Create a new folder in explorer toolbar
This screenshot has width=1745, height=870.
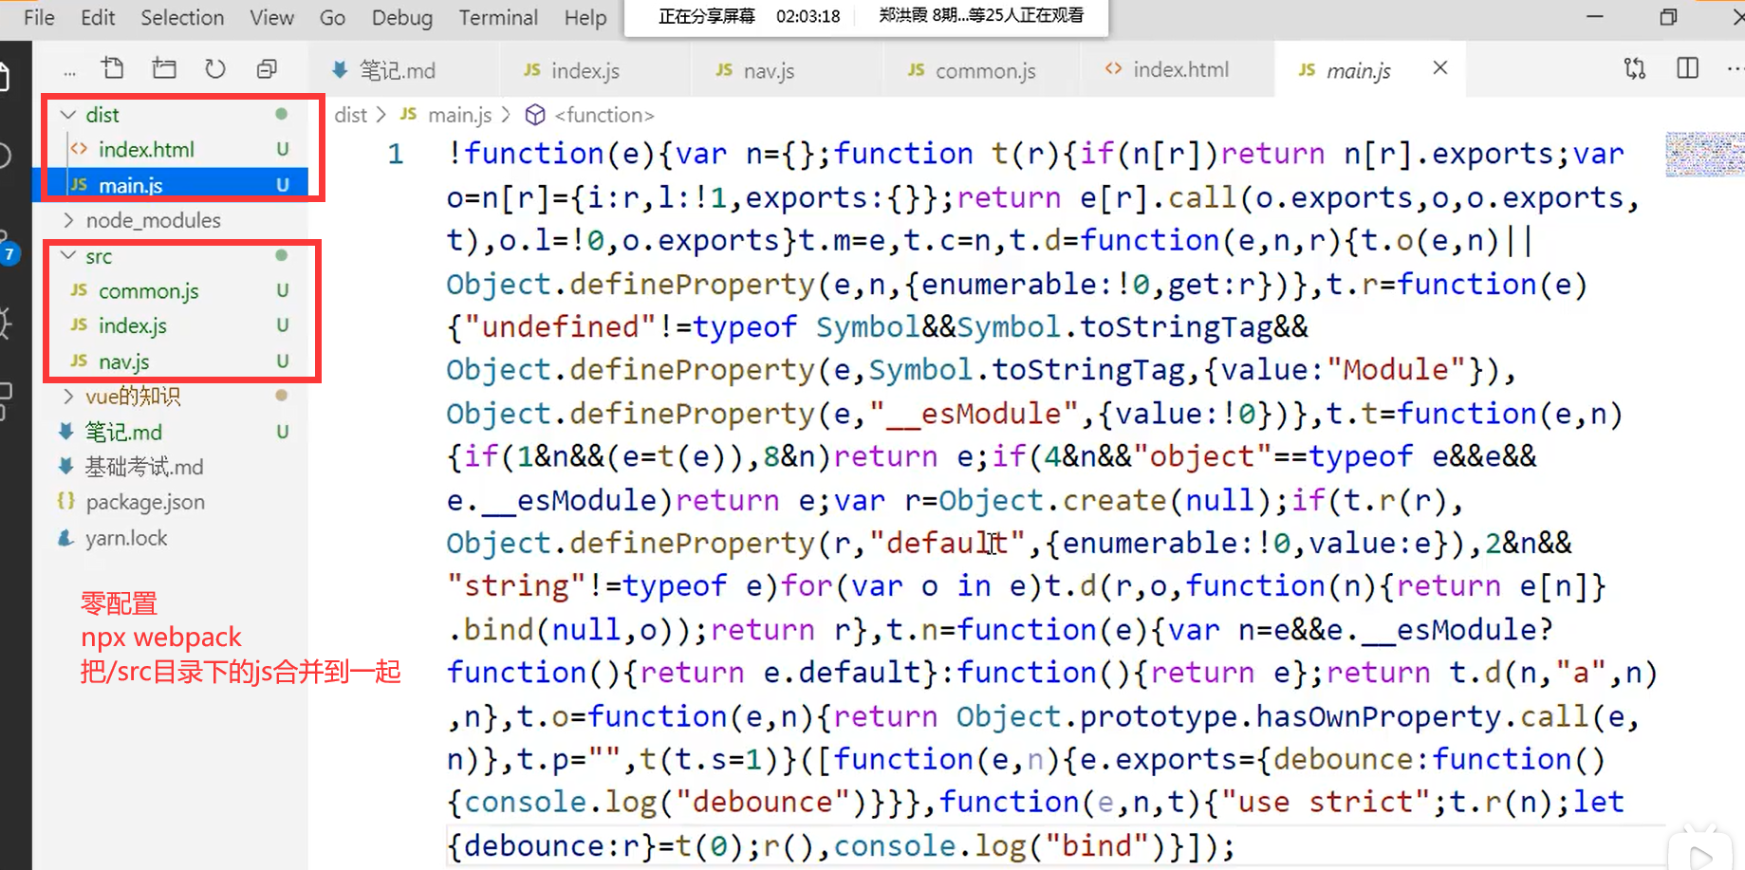(x=164, y=68)
